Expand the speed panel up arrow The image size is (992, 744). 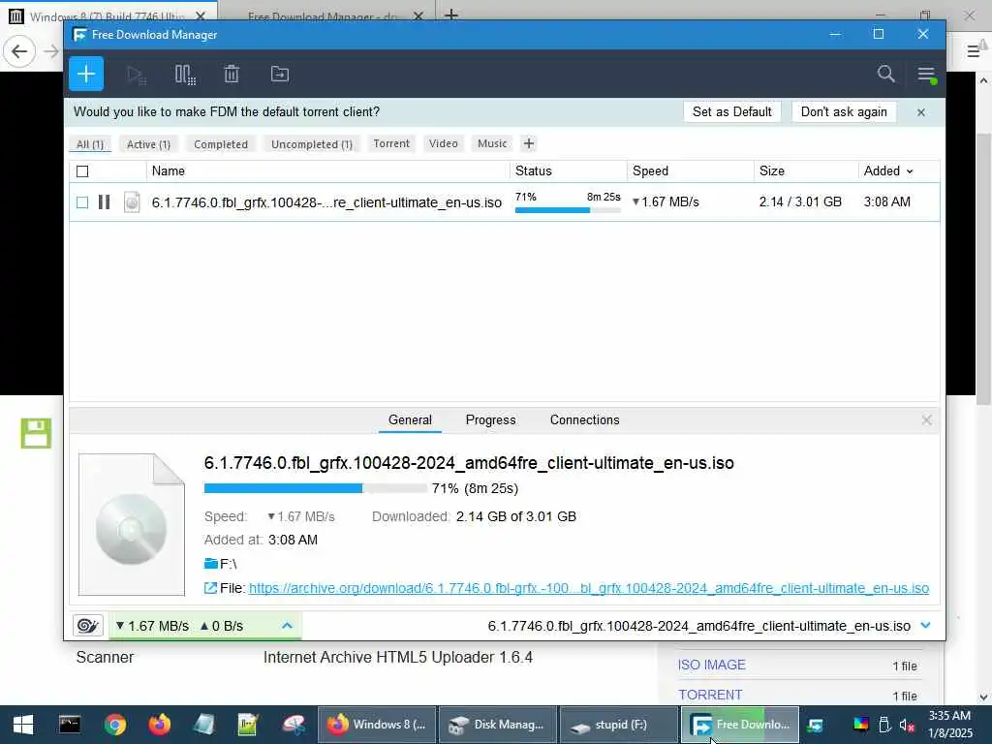tap(287, 626)
